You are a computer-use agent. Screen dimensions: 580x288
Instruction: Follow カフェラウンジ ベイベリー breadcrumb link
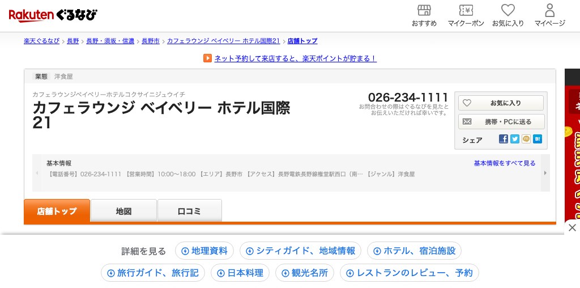pos(223,41)
